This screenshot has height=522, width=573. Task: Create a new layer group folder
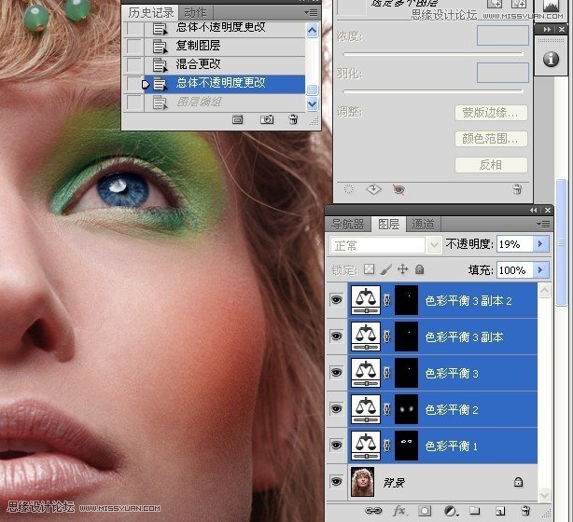pos(474,511)
